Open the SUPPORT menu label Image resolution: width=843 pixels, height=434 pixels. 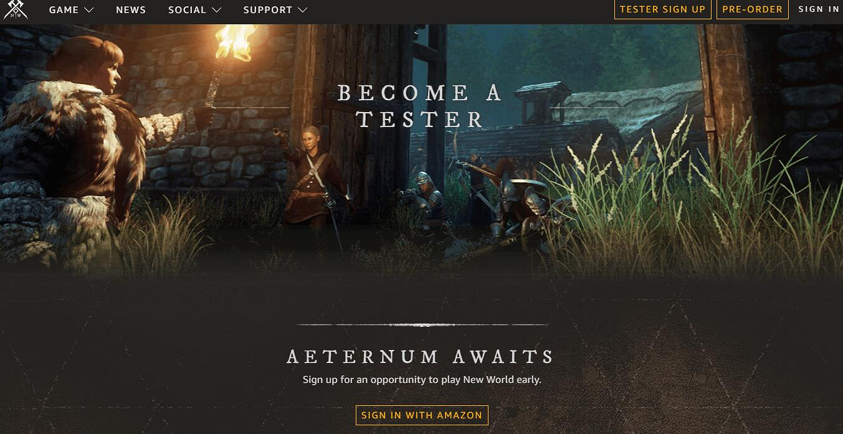(x=268, y=10)
